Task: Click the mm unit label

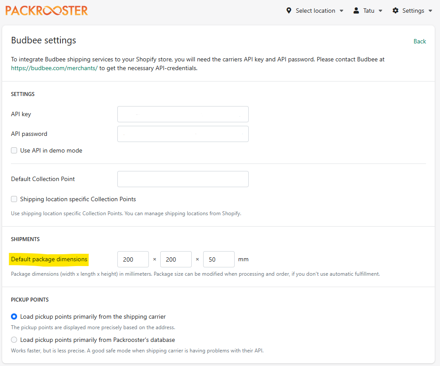Action: click(x=243, y=259)
